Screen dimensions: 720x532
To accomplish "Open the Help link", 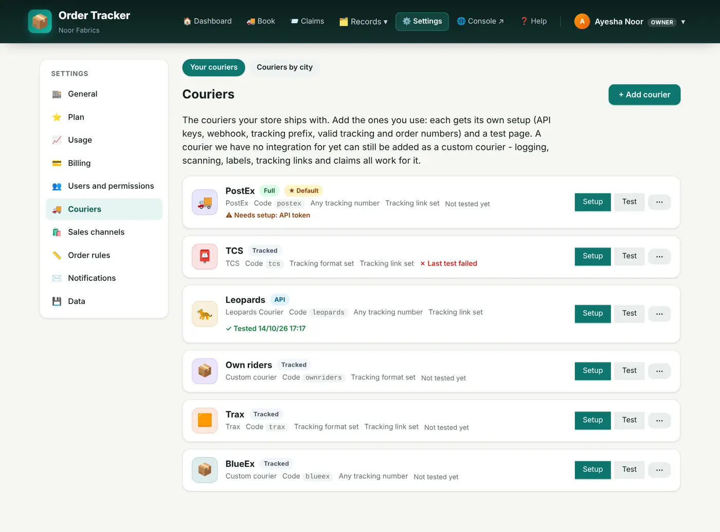I will (533, 22).
